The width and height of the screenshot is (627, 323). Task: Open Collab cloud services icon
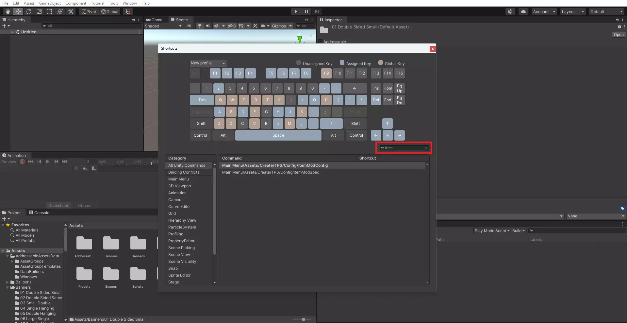point(523,11)
